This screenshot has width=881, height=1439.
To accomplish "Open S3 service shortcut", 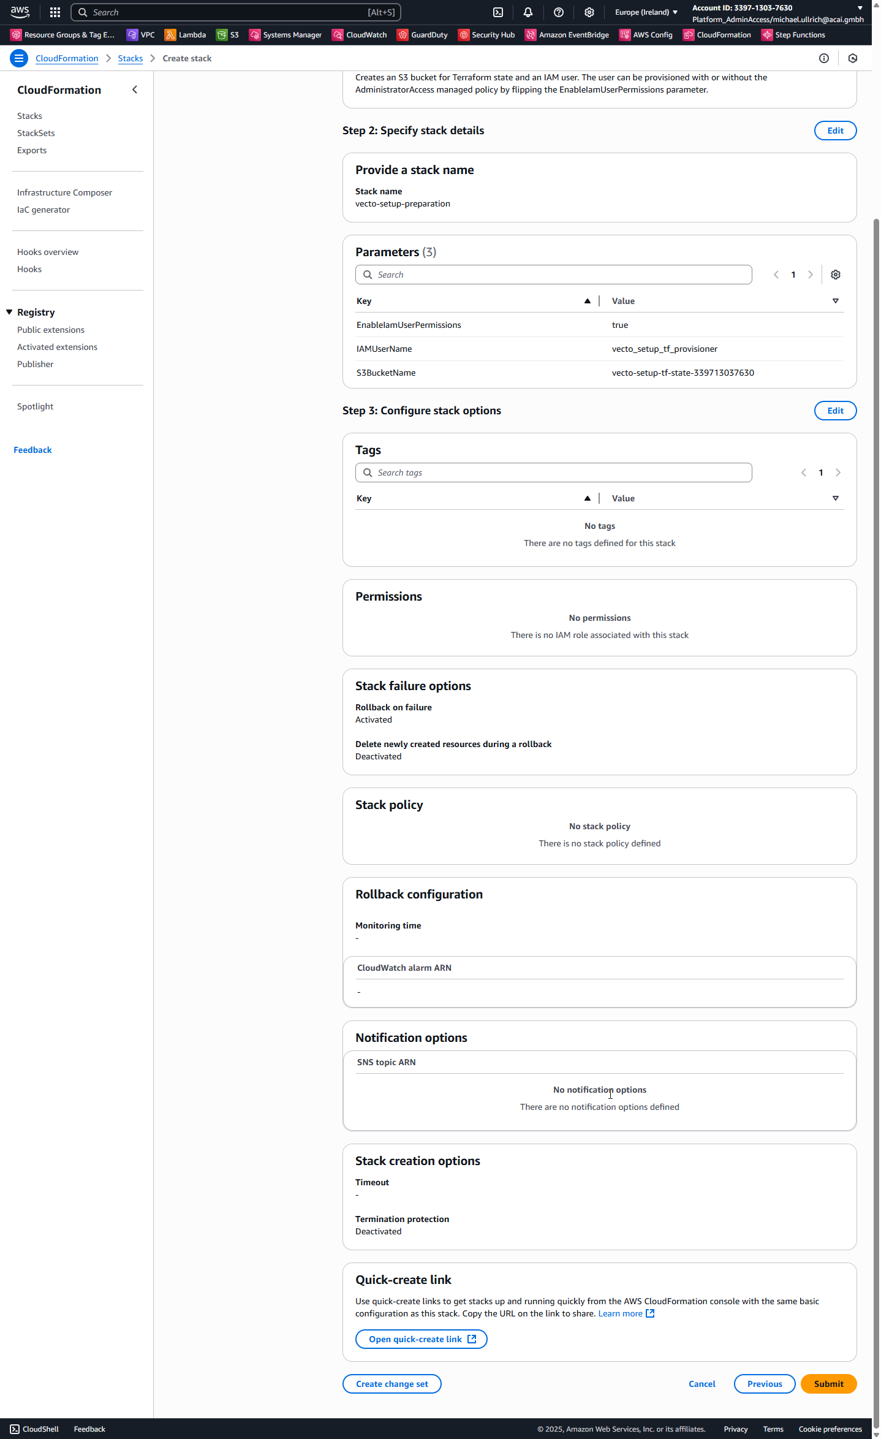I will 227,35.
